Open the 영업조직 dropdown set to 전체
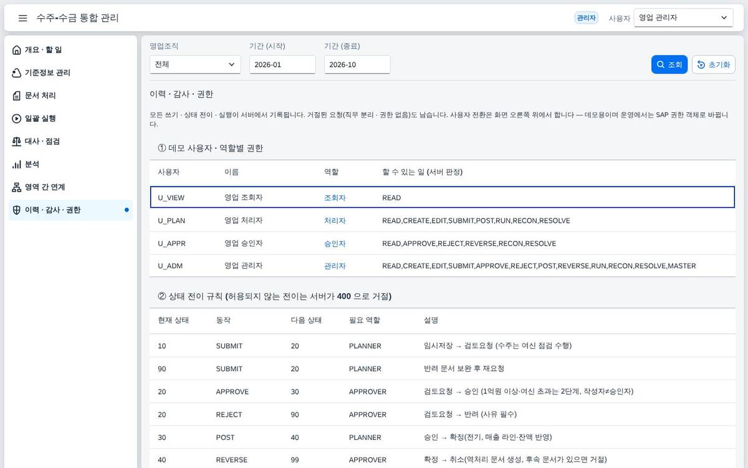The height and width of the screenshot is (468, 748). pos(195,64)
